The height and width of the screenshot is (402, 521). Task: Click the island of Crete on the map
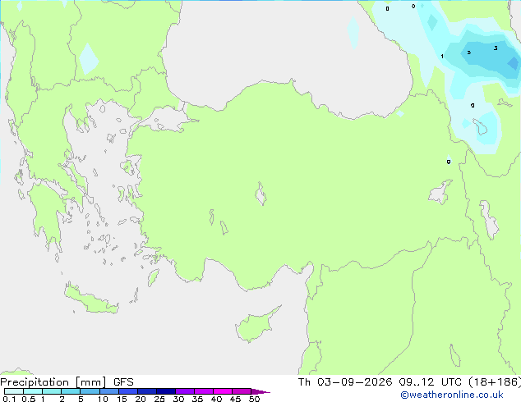pyautogui.click(x=90, y=299)
